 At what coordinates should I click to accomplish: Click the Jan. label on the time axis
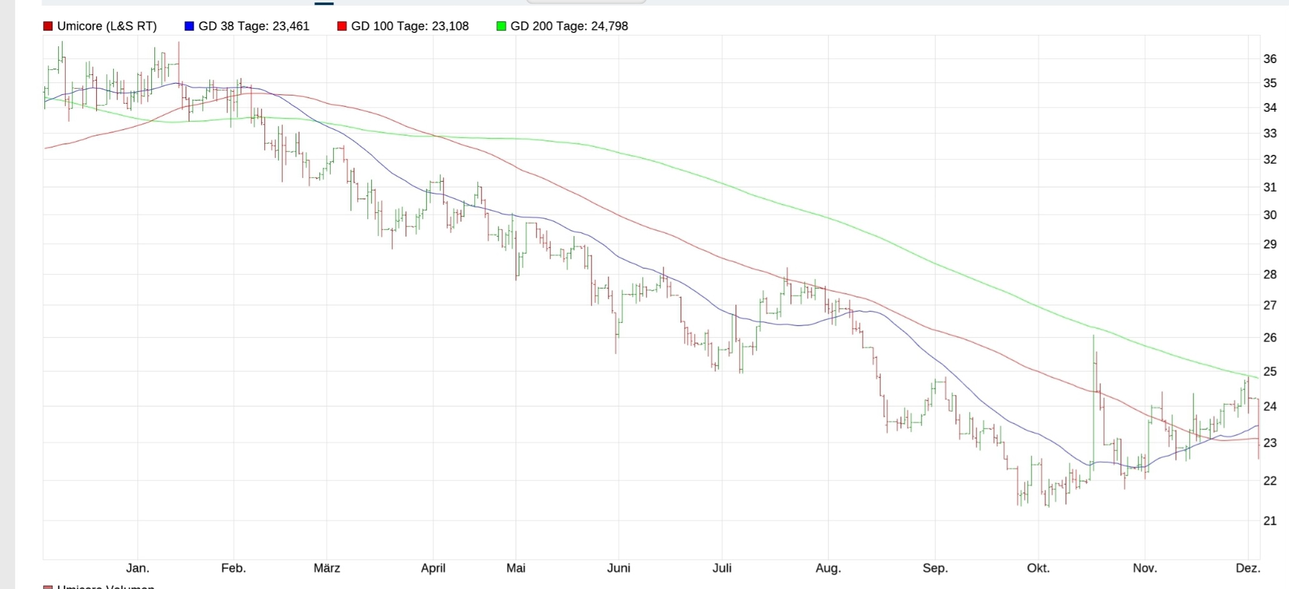pos(137,568)
